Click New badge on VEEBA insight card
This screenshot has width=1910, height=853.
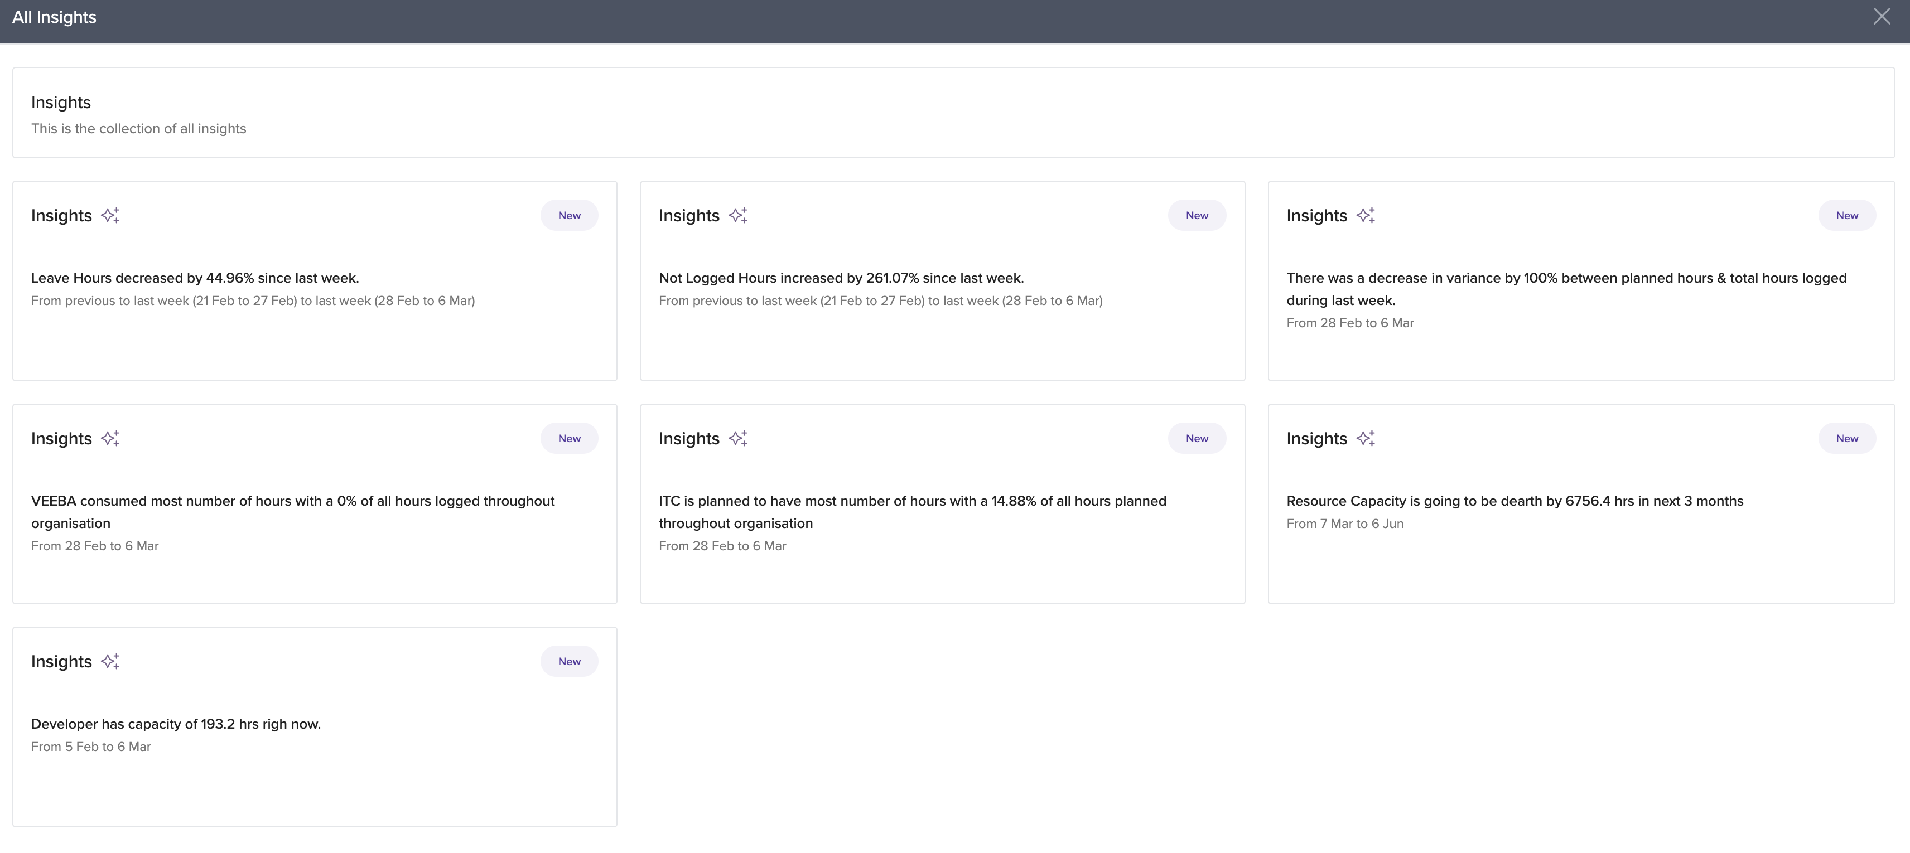click(x=568, y=439)
